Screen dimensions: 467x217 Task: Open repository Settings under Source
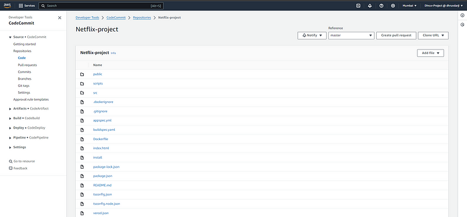pyautogui.click(x=24, y=93)
